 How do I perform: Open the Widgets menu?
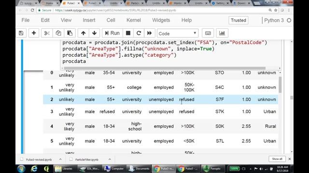point(161,20)
